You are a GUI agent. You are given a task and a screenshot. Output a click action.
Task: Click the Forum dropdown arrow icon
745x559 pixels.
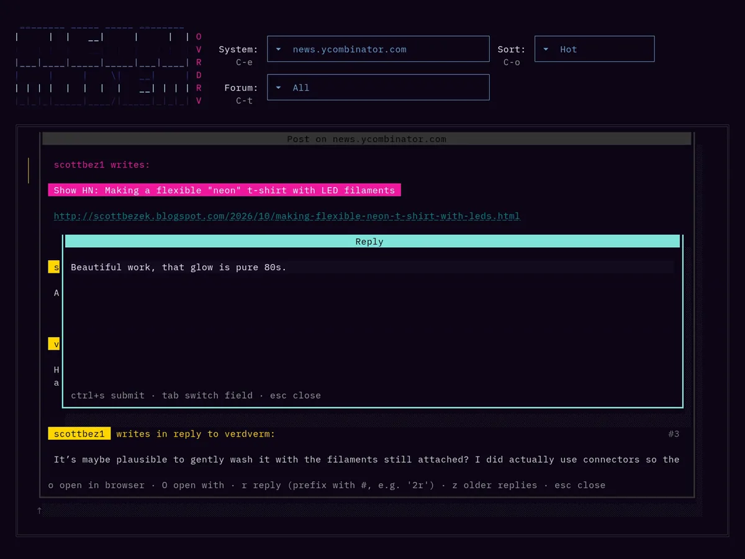click(279, 88)
